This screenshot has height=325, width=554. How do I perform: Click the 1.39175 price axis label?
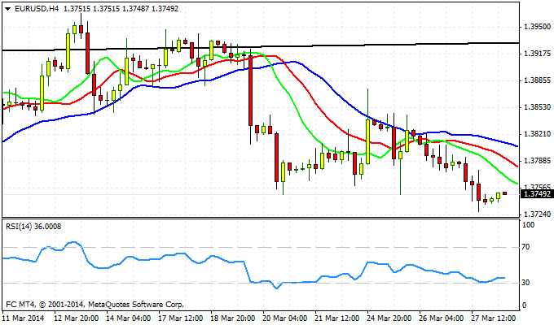(537, 54)
